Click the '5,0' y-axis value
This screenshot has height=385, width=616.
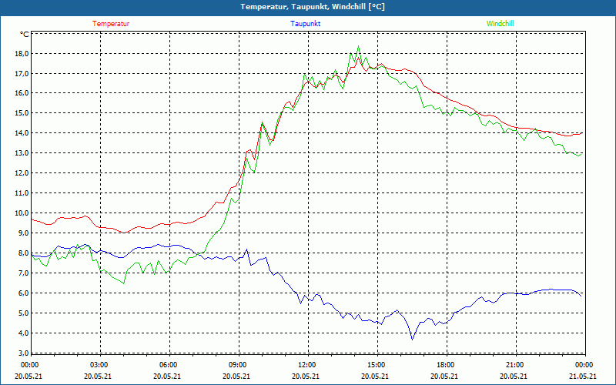coord(24,313)
